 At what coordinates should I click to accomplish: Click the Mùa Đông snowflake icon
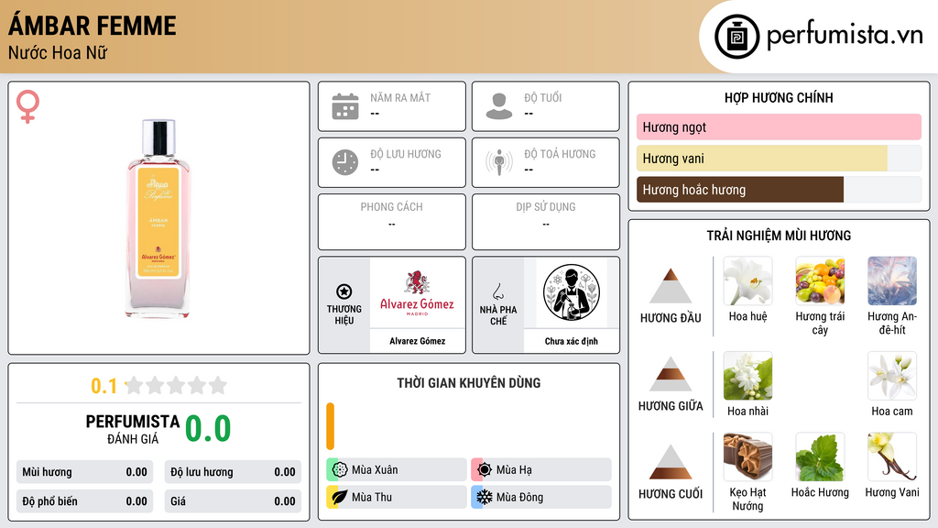485,497
